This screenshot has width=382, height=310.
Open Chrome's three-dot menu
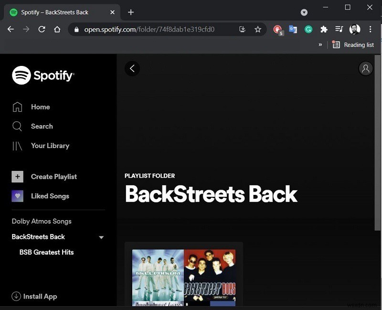[x=371, y=29]
